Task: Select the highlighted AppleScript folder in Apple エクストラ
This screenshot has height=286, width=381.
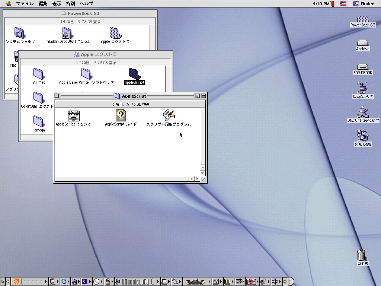Action: click(x=135, y=74)
